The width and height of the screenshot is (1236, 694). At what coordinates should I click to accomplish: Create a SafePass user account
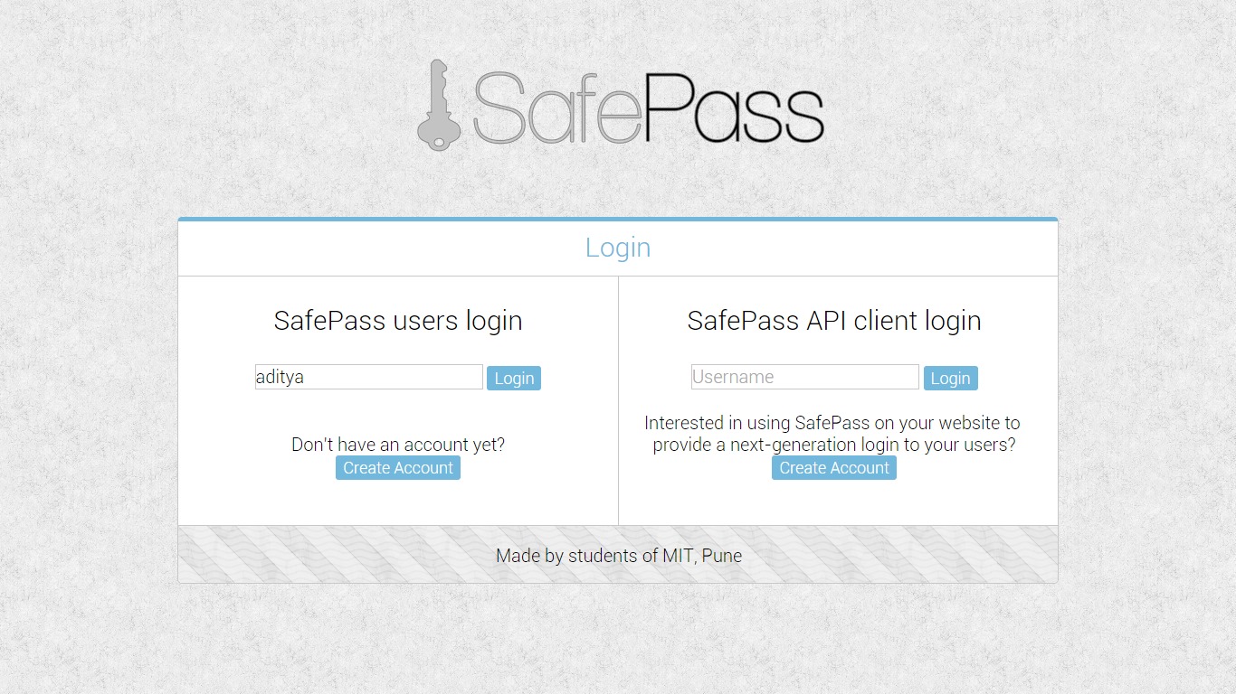point(398,468)
